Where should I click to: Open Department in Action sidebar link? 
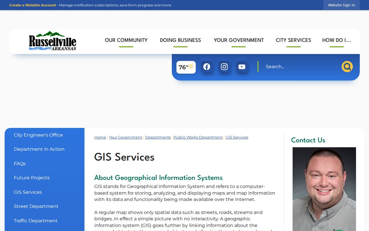tap(39, 149)
